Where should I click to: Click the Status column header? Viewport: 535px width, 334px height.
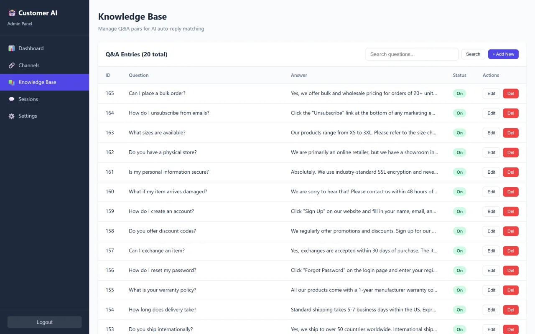459,75
